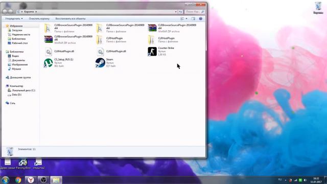The height and width of the screenshot is (184, 327).
Task: Open the Steam shortcut in Recycle Bin
Action: tap(106, 62)
